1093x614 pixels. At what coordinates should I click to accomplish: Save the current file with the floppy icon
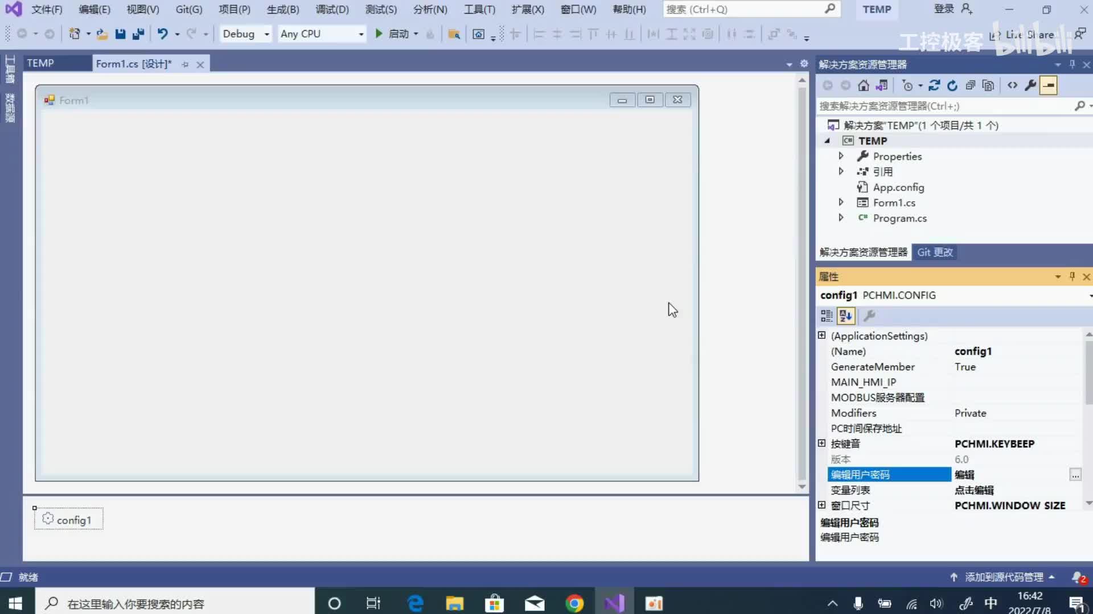(120, 34)
